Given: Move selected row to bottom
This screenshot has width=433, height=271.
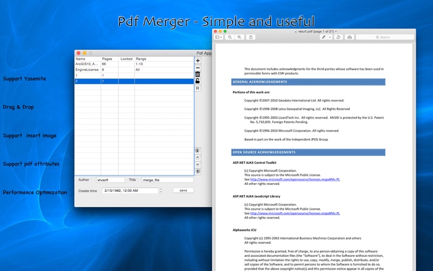Looking at the screenshot, I should (x=198, y=171).
